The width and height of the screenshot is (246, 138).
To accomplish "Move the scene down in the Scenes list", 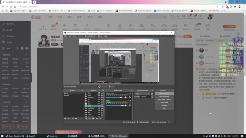I will 76,118.
